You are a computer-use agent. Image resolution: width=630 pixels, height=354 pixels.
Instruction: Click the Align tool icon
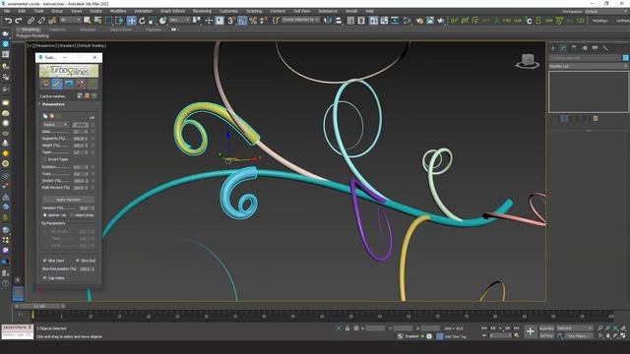[x=339, y=21]
